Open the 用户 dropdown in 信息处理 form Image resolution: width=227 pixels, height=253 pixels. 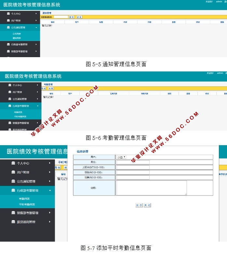(x=121, y=157)
